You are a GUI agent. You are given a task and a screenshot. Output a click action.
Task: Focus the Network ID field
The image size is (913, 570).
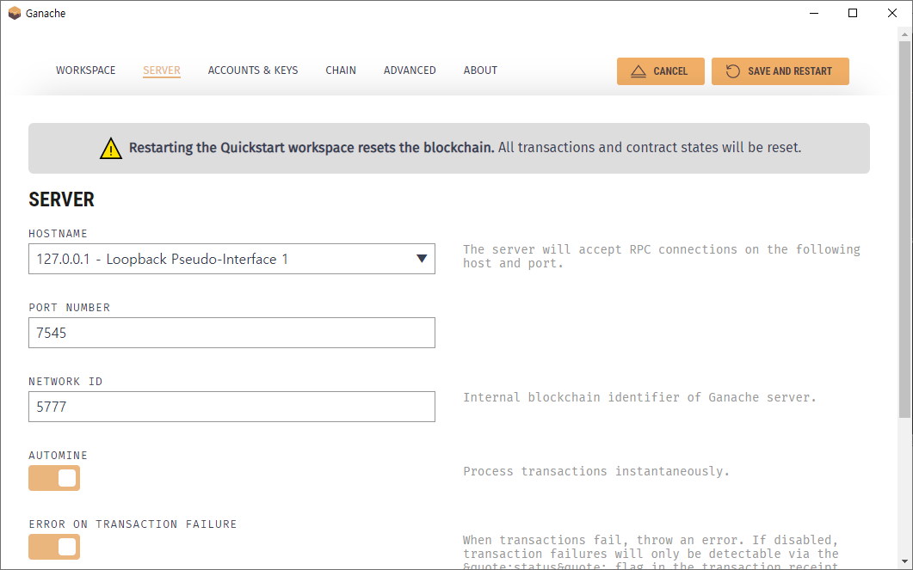click(231, 407)
